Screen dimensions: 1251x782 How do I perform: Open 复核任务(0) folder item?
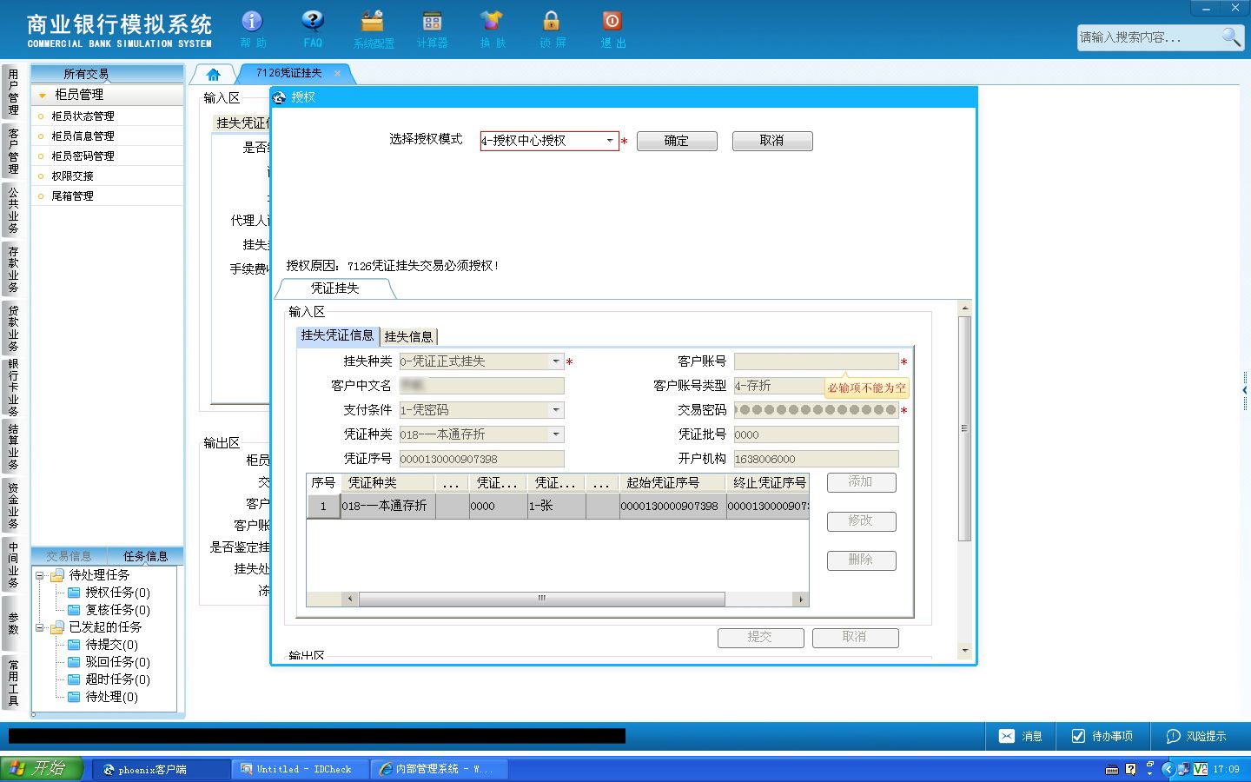coord(109,610)
